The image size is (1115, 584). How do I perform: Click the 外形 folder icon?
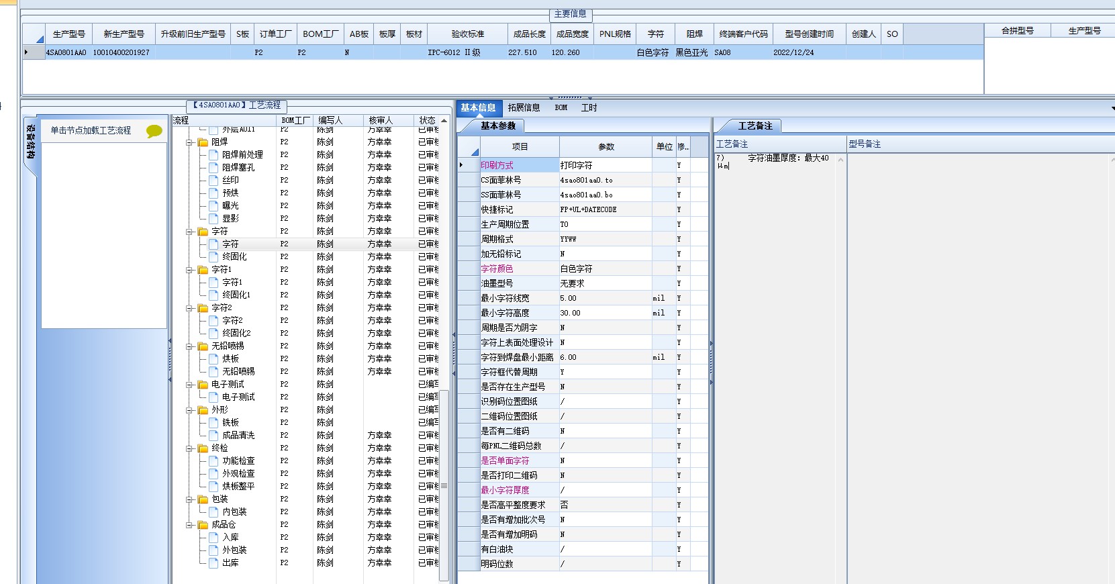203,410
